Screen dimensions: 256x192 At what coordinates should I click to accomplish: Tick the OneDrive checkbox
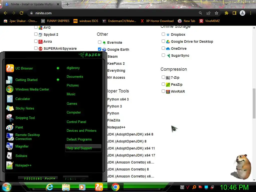163,48
